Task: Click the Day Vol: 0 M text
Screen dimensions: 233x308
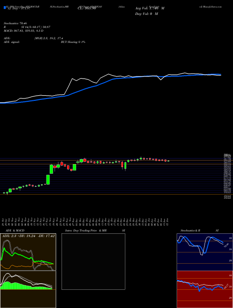Action: pos(146,14)
